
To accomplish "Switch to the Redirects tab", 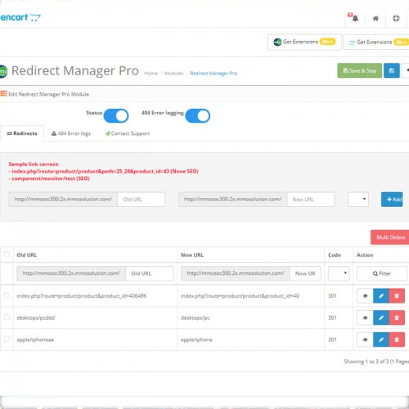I will (x=22, y=133).
